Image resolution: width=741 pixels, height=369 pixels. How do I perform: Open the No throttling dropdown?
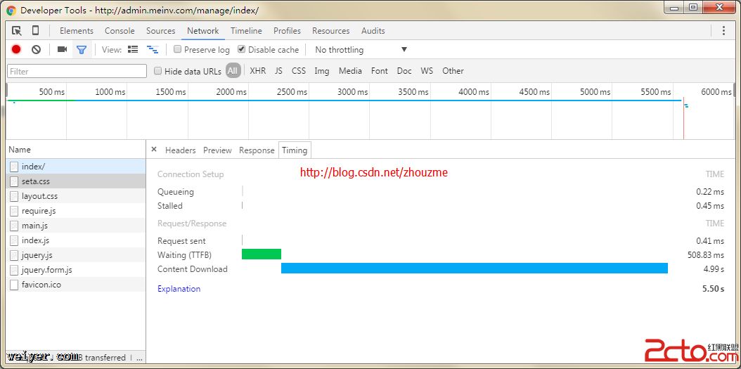(x=361, y=50)
